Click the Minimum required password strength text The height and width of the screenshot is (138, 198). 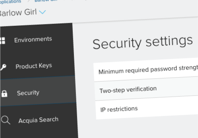click(148, 70)
